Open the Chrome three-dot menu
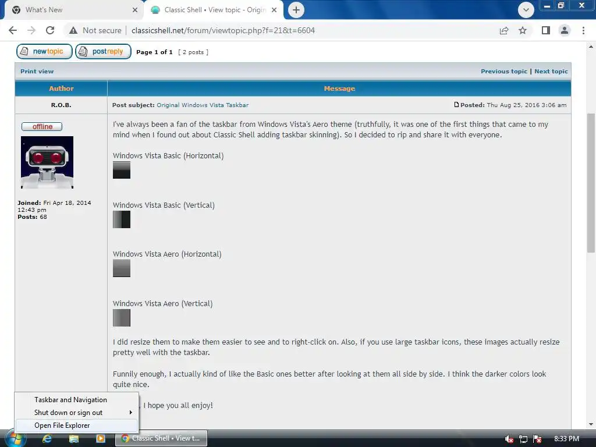The image size is (596, 447). (583, 30)
